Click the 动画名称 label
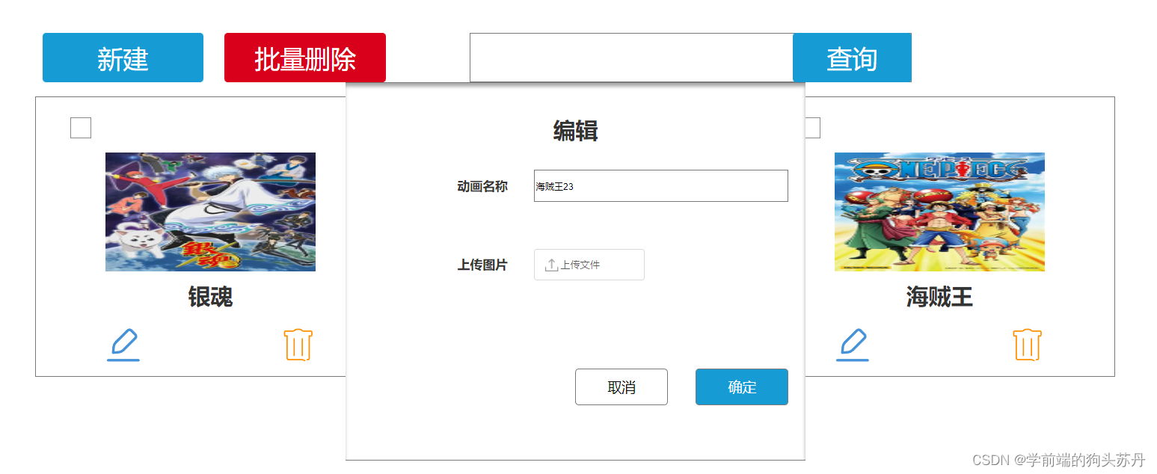This screenshot has height=474, width=1157. pos(482,186)
